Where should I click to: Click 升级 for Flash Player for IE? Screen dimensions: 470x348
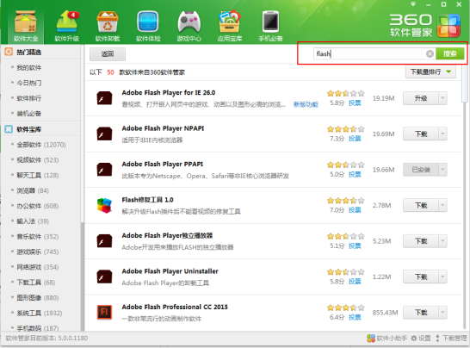(x=421, y=98)
